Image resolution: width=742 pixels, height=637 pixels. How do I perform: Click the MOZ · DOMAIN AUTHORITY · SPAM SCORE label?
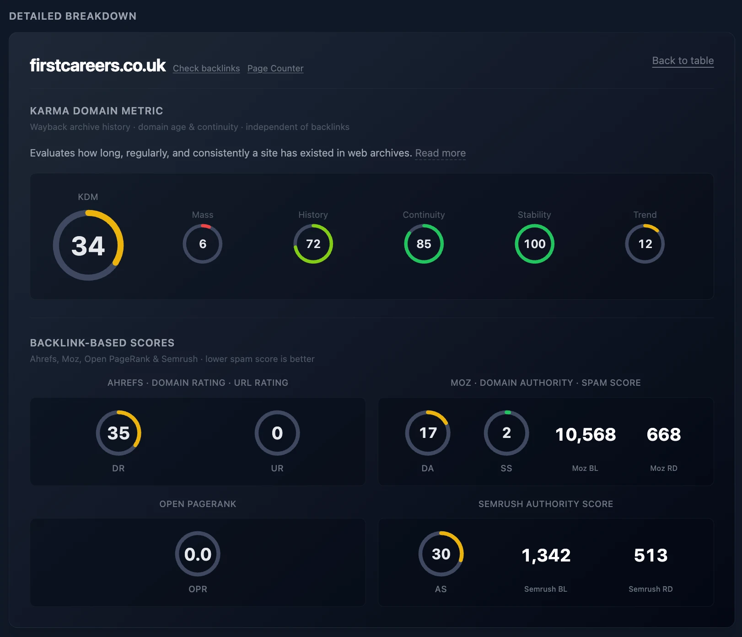click(546, 383)
